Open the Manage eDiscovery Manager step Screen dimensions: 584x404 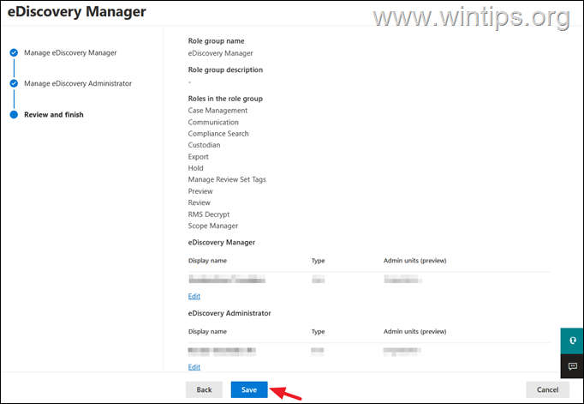70,52
